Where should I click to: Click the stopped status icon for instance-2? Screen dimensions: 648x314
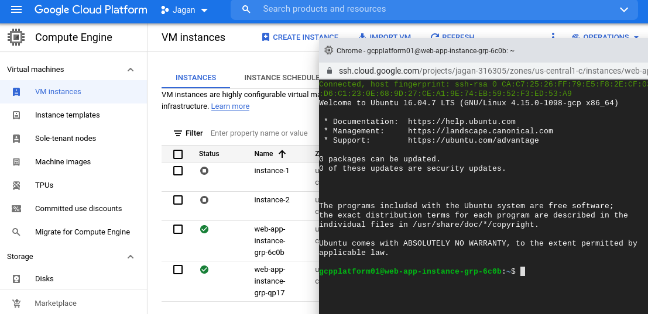pyautogui.click(x=204, y=200)
